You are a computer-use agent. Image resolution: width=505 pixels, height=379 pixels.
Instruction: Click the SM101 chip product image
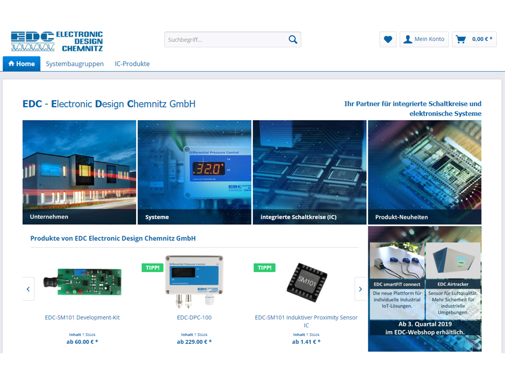[306, 282]
